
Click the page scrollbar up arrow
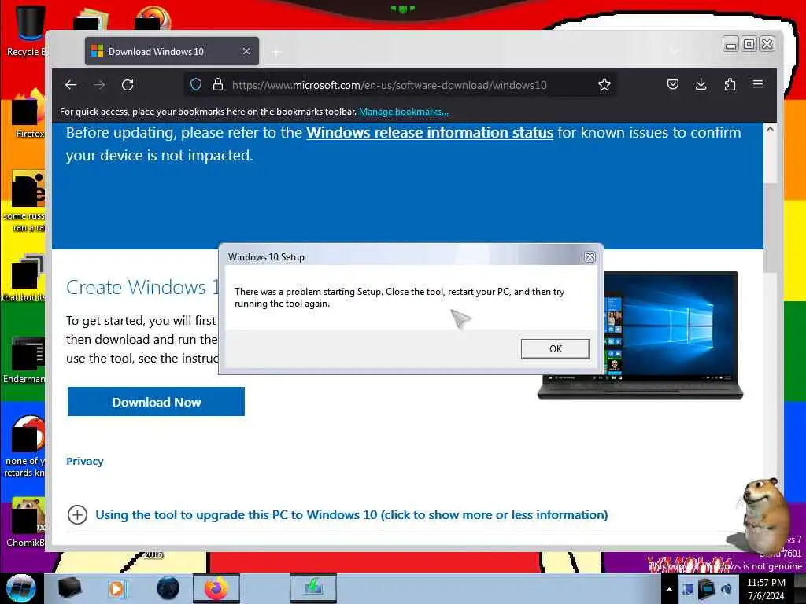click(770, 130)
